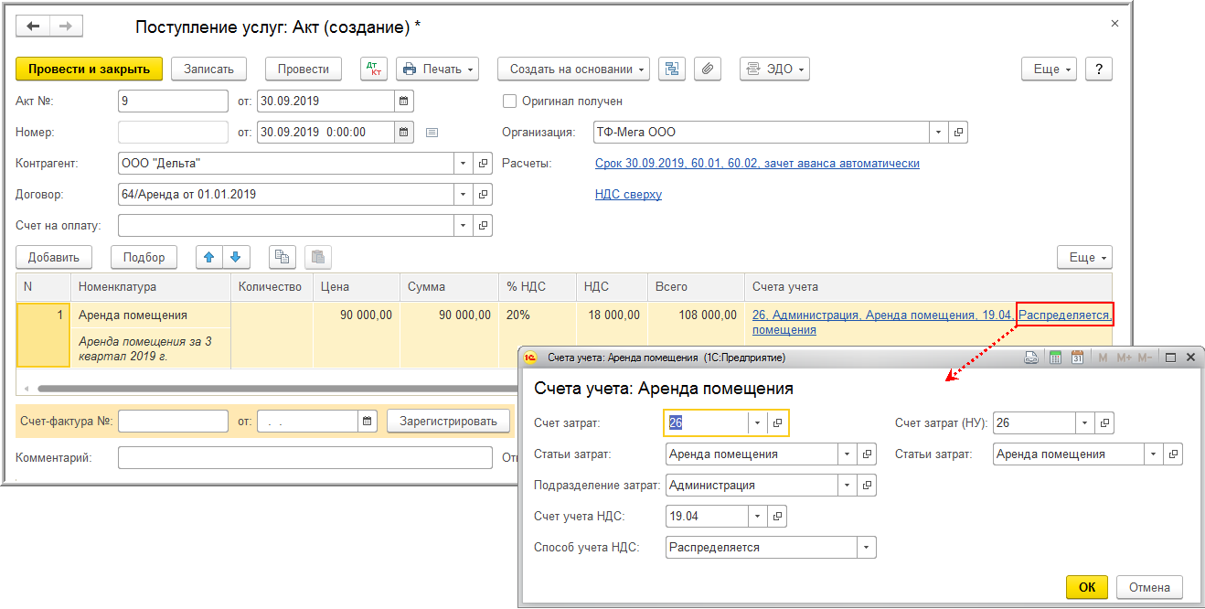Click the Комментарий input field
The image size is (1205, 609).
coord(304,458)
